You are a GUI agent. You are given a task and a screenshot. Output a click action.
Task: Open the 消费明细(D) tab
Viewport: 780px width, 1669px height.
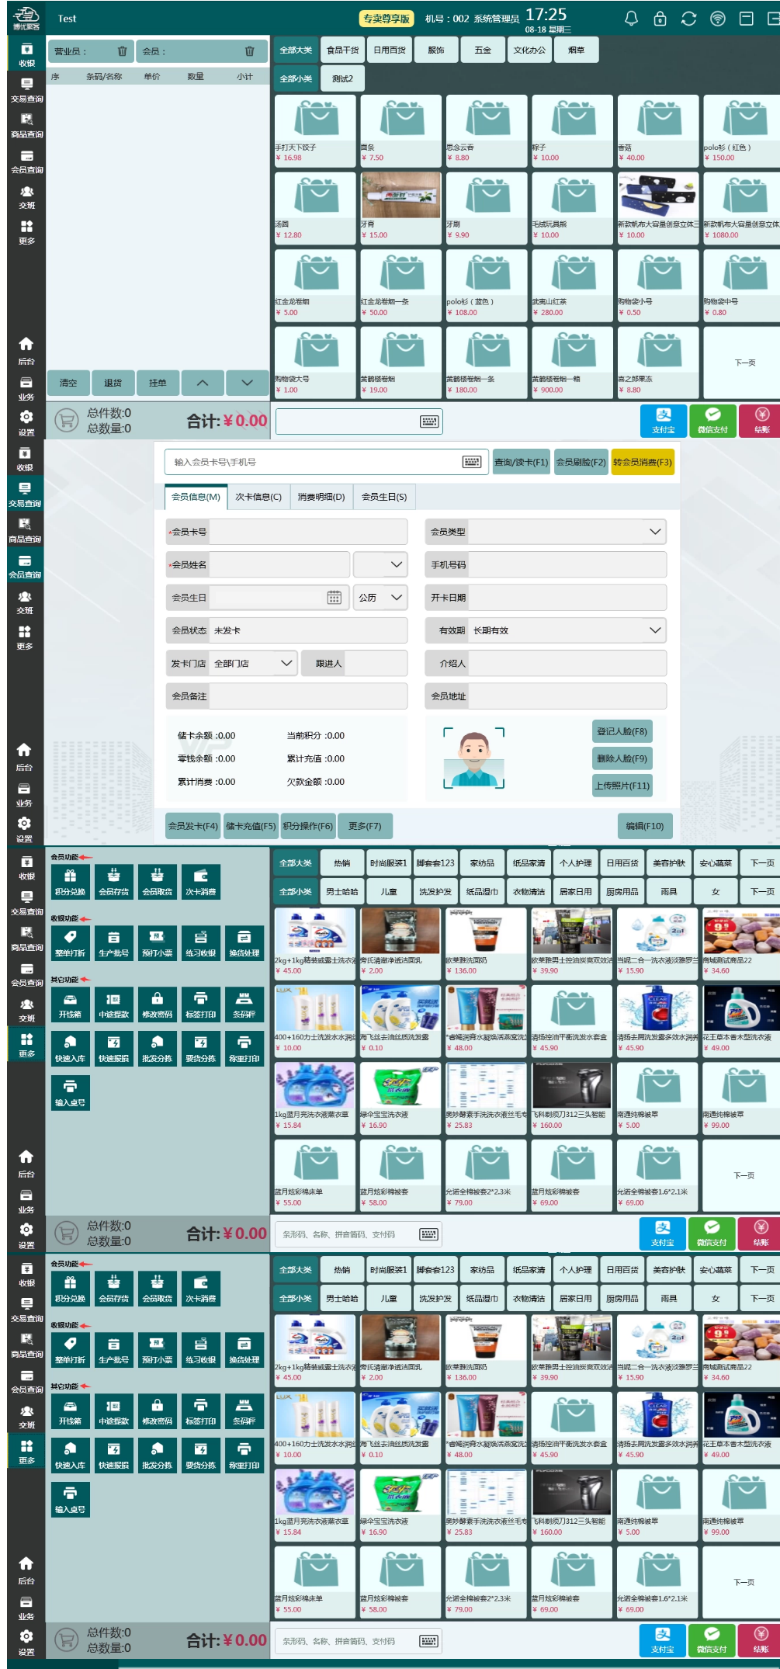321,497
